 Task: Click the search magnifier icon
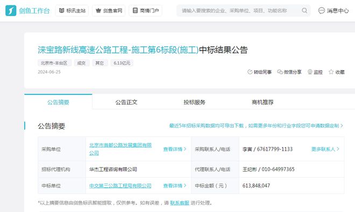[304, 10]
